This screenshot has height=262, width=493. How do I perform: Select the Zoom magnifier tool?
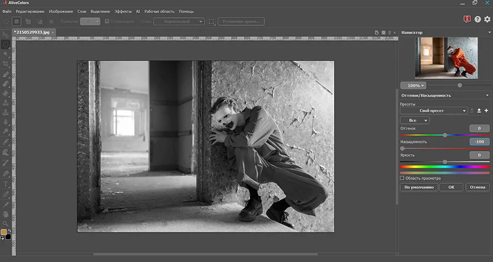point(6,223)
